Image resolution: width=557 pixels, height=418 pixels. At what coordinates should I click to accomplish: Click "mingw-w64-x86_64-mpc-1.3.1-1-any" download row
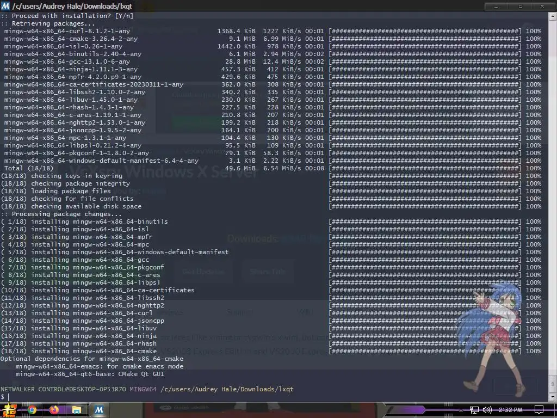[x=273, y=138]
